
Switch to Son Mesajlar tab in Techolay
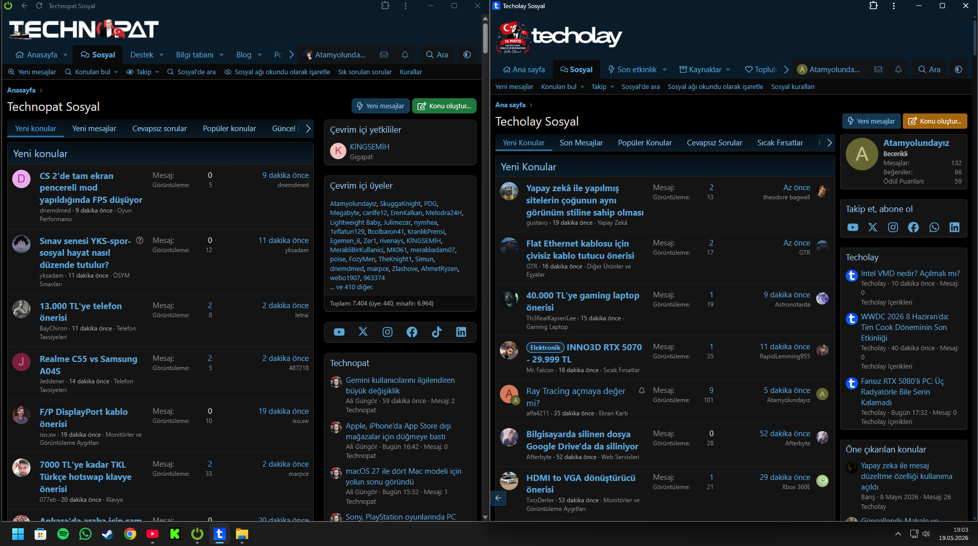pyautogui.click(x=581, y=143)
